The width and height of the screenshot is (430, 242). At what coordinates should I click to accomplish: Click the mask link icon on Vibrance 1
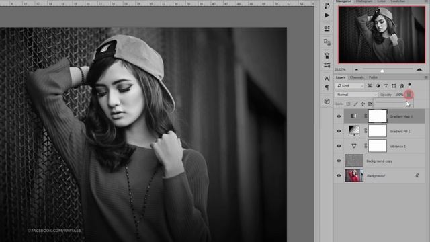point(365,146)
